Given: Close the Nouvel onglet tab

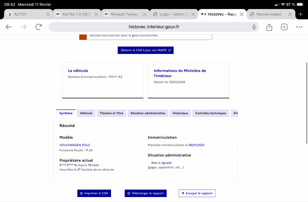Looking at the screenshot, I should pos(290,14).
